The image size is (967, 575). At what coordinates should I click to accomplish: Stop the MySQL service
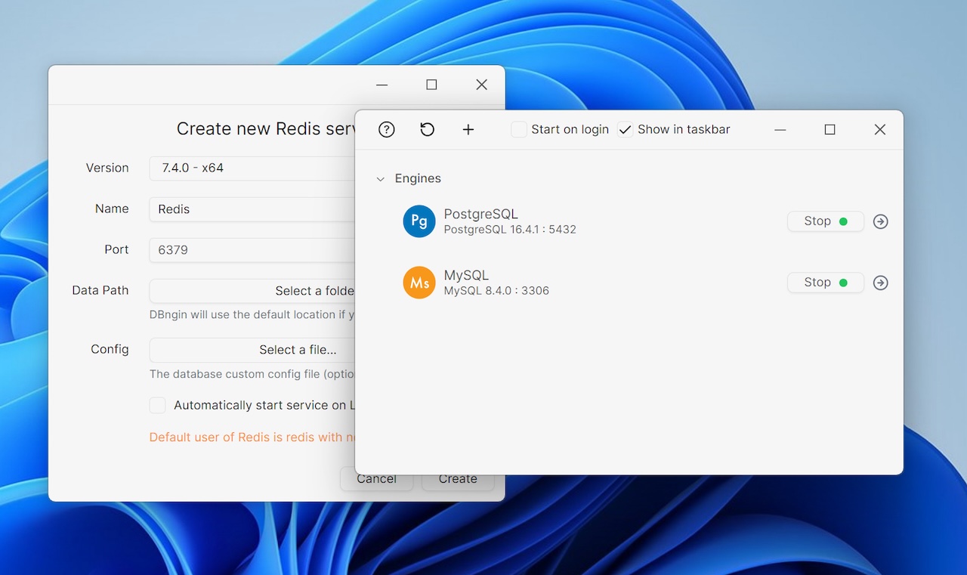click(825, 283)
